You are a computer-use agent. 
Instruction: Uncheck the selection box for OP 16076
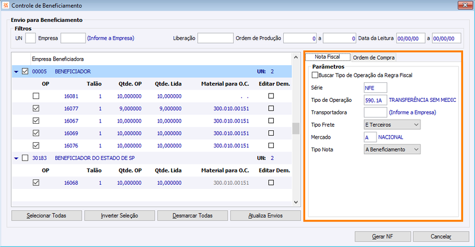[36, 146]
